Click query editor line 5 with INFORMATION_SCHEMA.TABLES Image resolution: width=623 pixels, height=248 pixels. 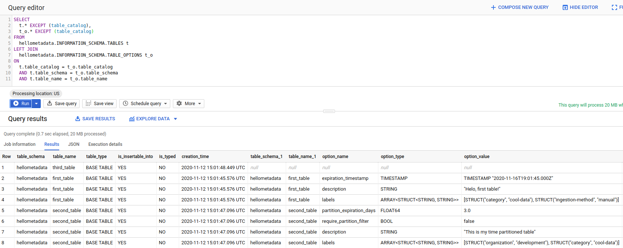[x=74, y=43]
